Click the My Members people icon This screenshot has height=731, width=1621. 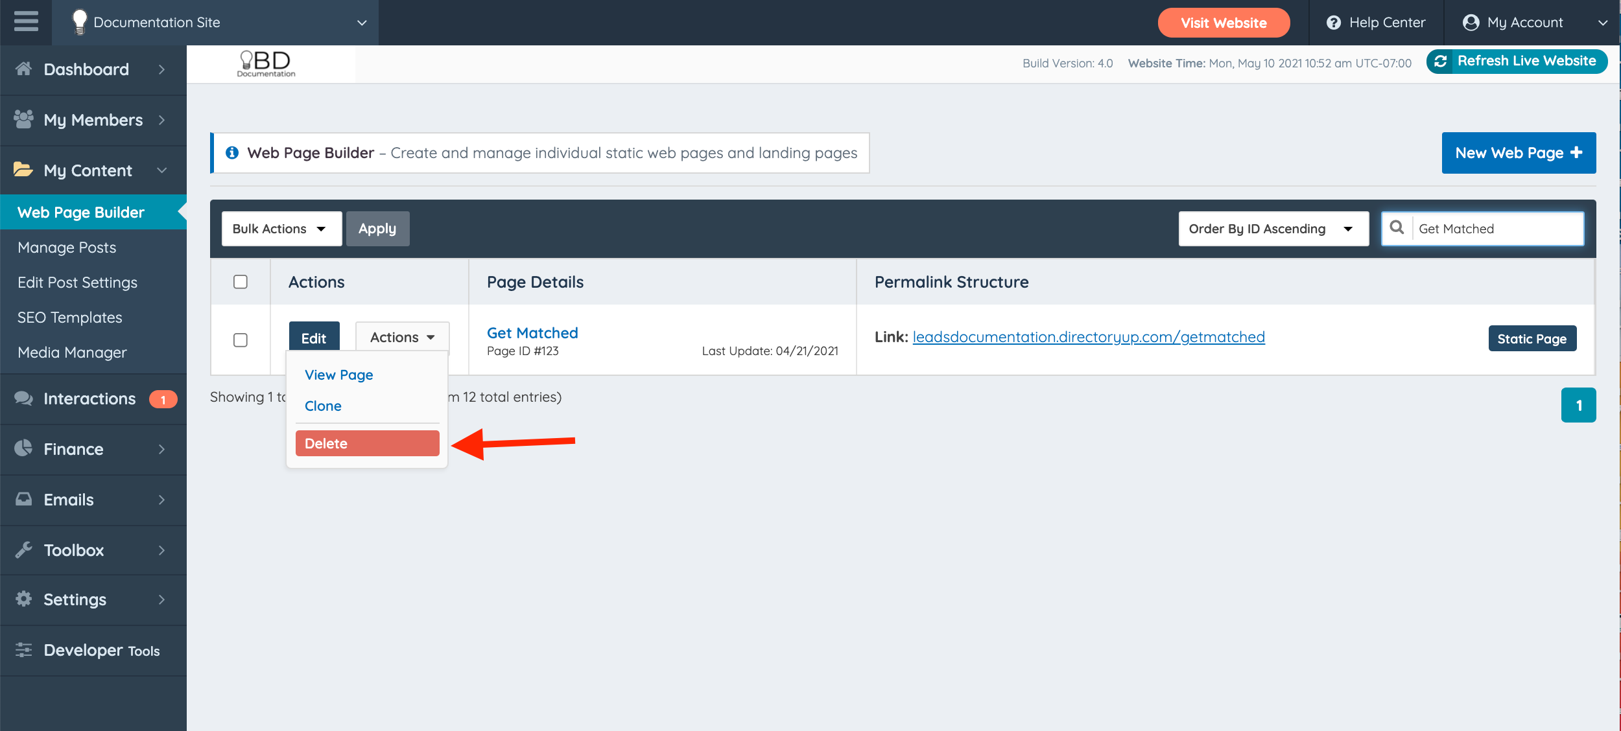pos(24,119)
